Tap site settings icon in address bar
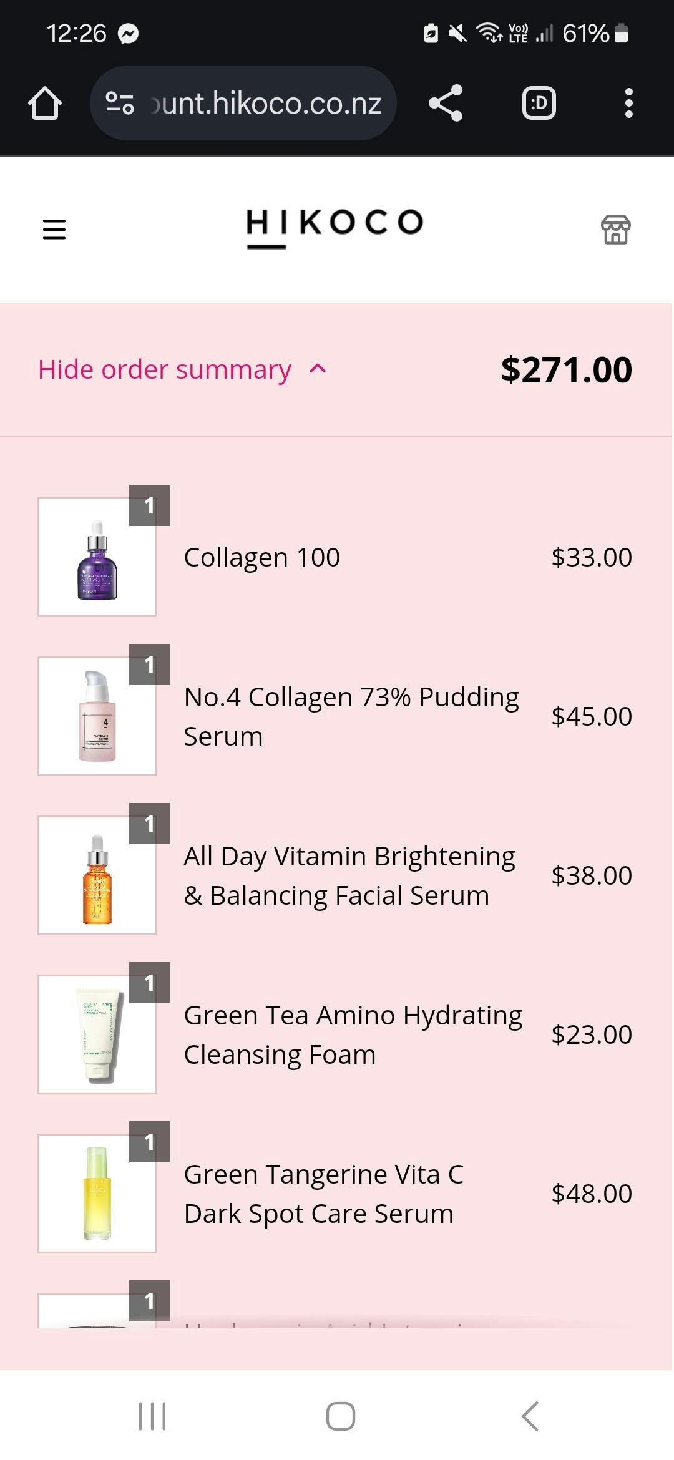Viewport: 674px width, 1460px height. [x=120, y=103]
